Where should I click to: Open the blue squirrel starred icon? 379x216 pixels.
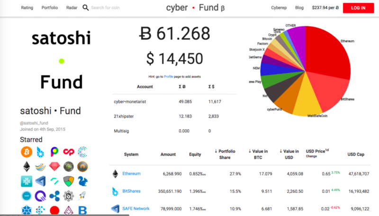point(82,181)
